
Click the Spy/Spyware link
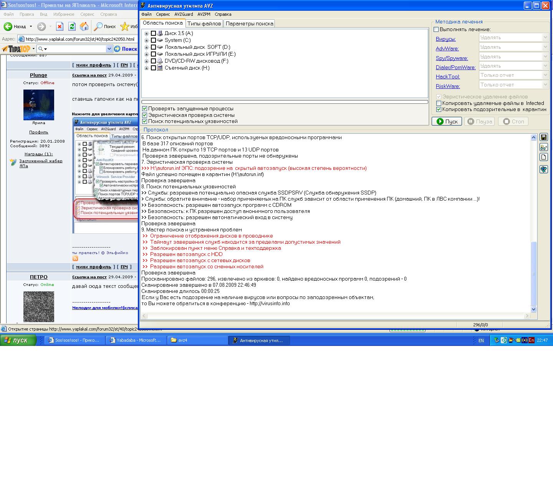coord(452,58)
